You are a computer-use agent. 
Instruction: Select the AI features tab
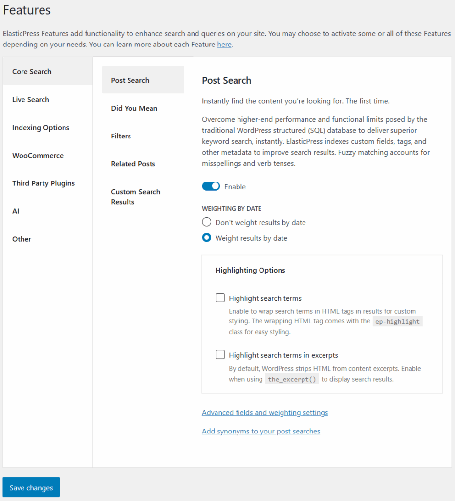coord(16,211)
